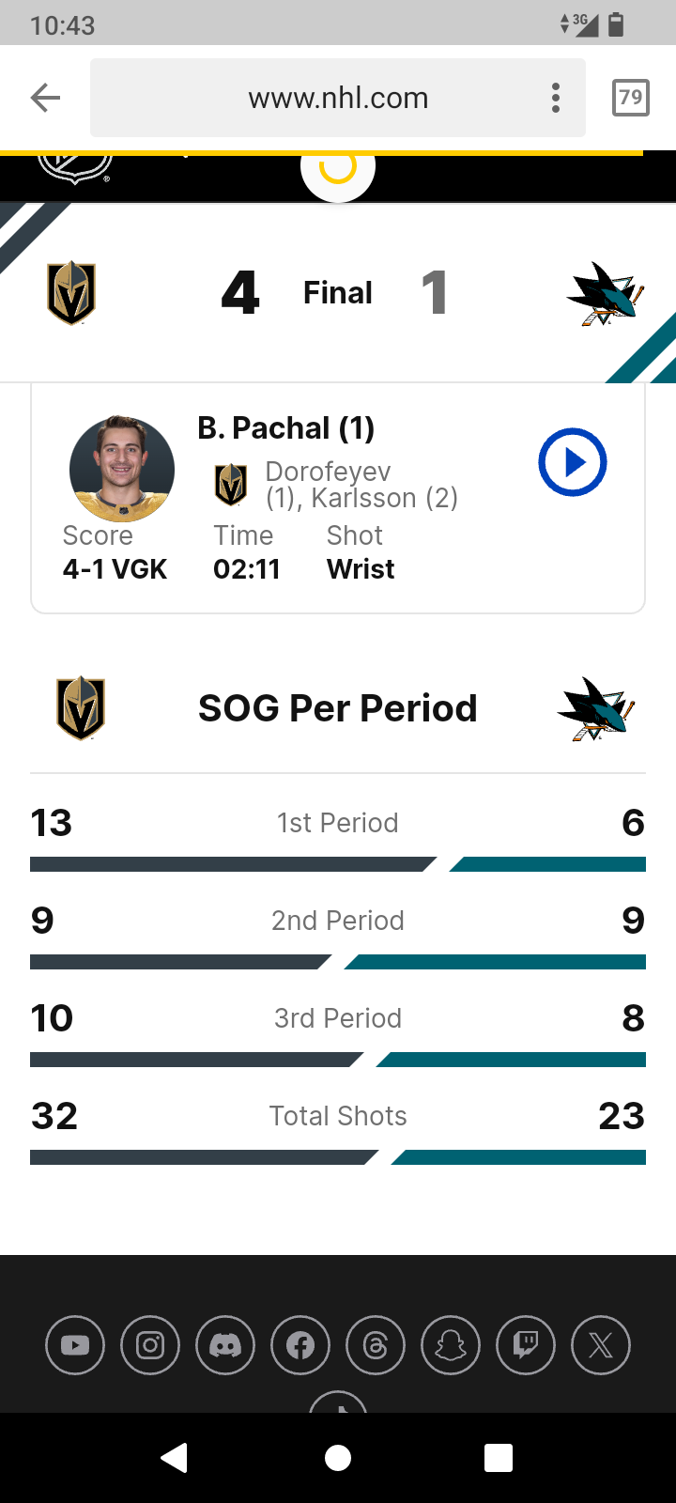Open the YouTube social link

tap(75, 1345)
